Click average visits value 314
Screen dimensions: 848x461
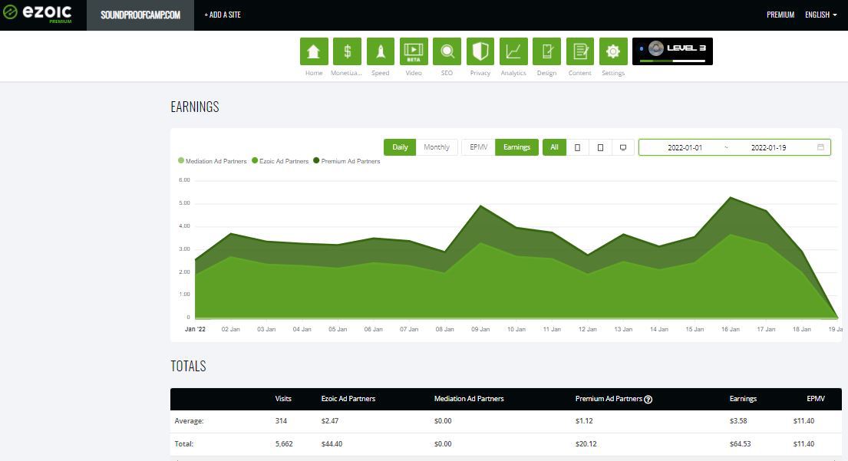point(281,421)
